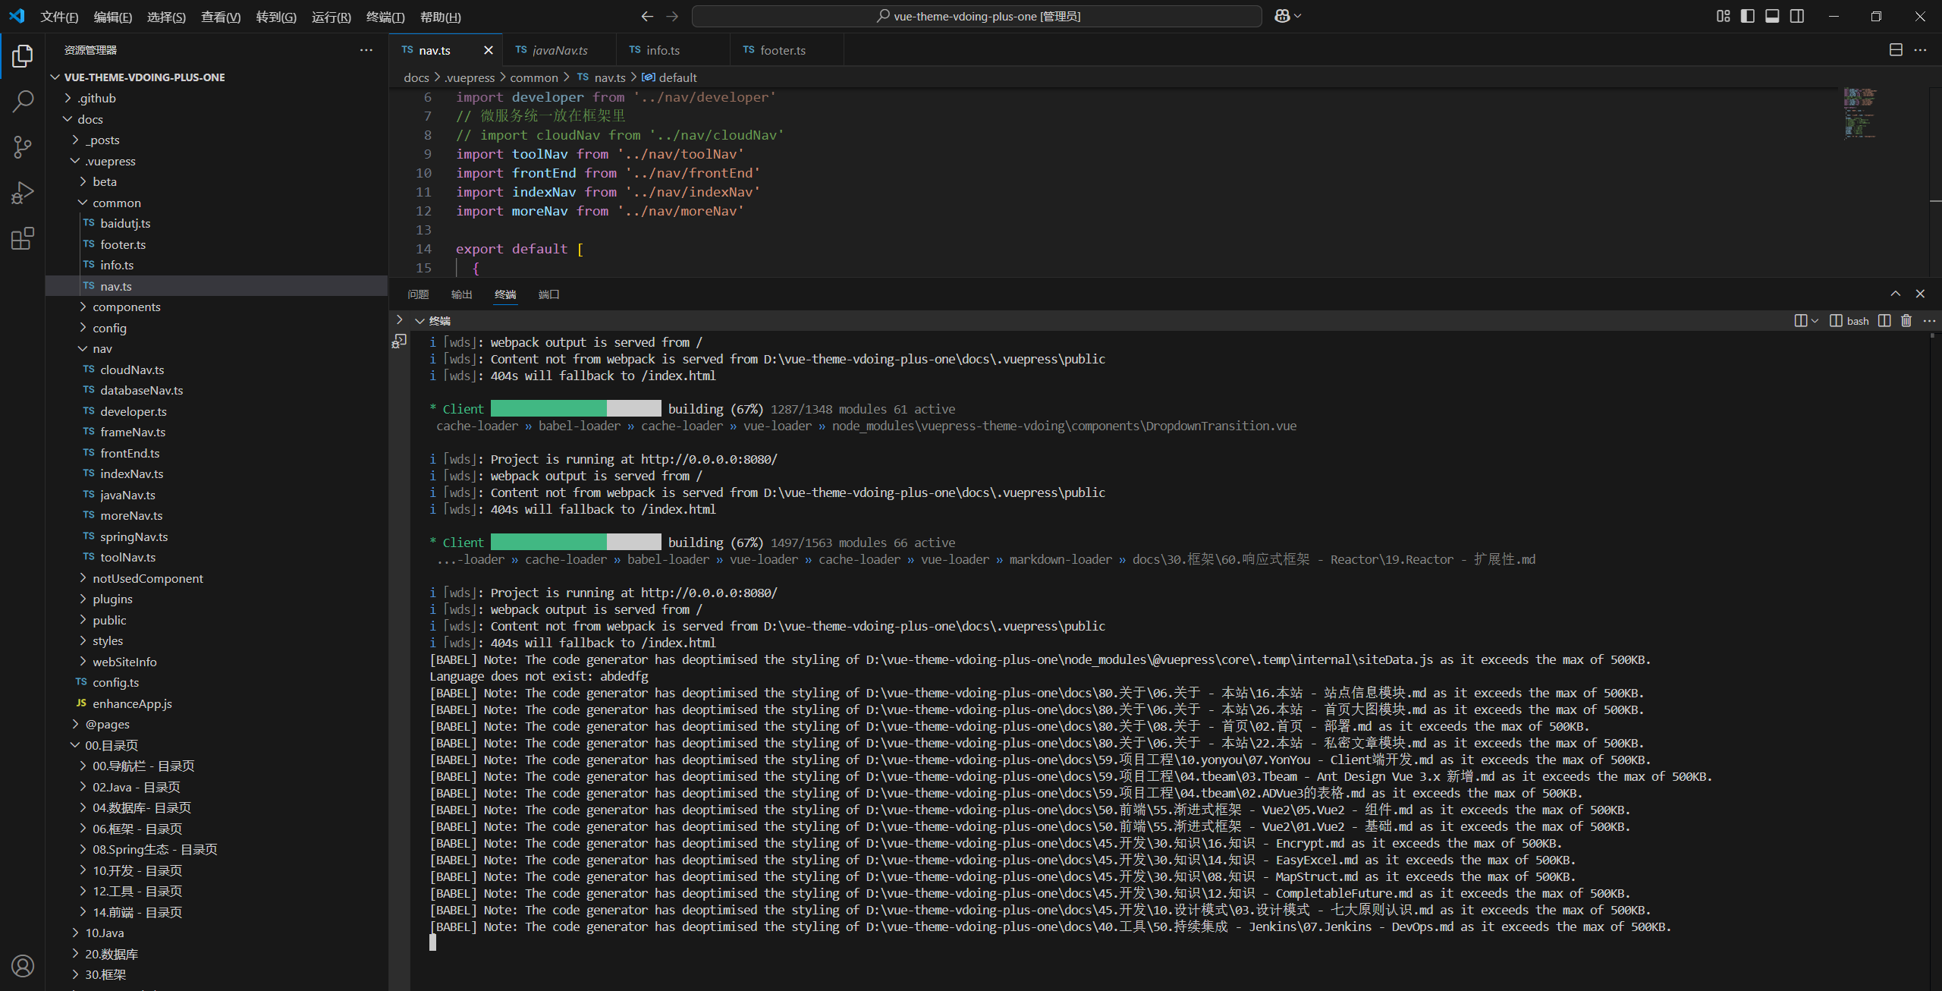Expand the notUsedComponent folder
Image resolution: width=1942 pixels, height=991 pixels.
click(83, 578)
